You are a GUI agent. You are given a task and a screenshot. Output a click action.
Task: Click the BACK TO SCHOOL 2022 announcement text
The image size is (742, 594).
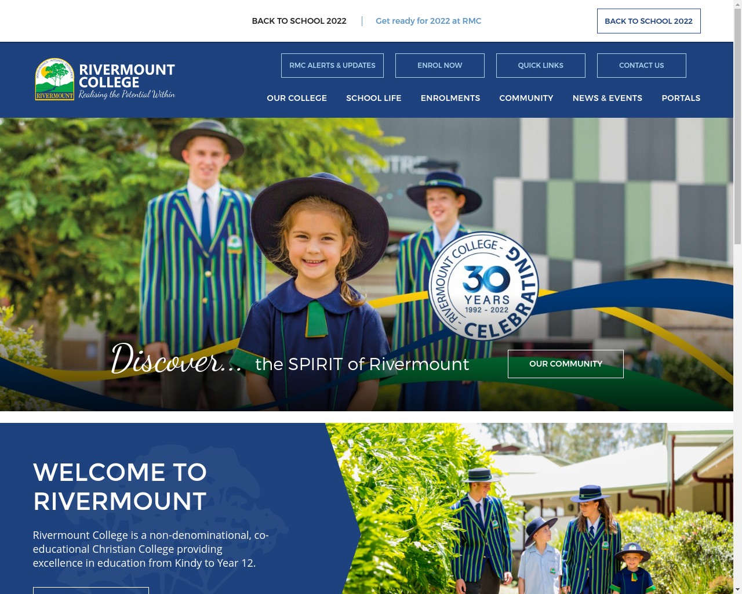(299, 21)
